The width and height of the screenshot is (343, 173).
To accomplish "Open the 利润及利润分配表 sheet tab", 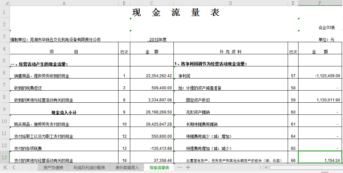I will click(x=89, y=168).
